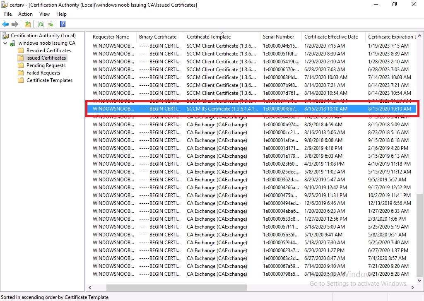Click the windows noob Issuing CA server icon
The width and height of the screenshot is (424, 301).
click(x=13, y=43)
